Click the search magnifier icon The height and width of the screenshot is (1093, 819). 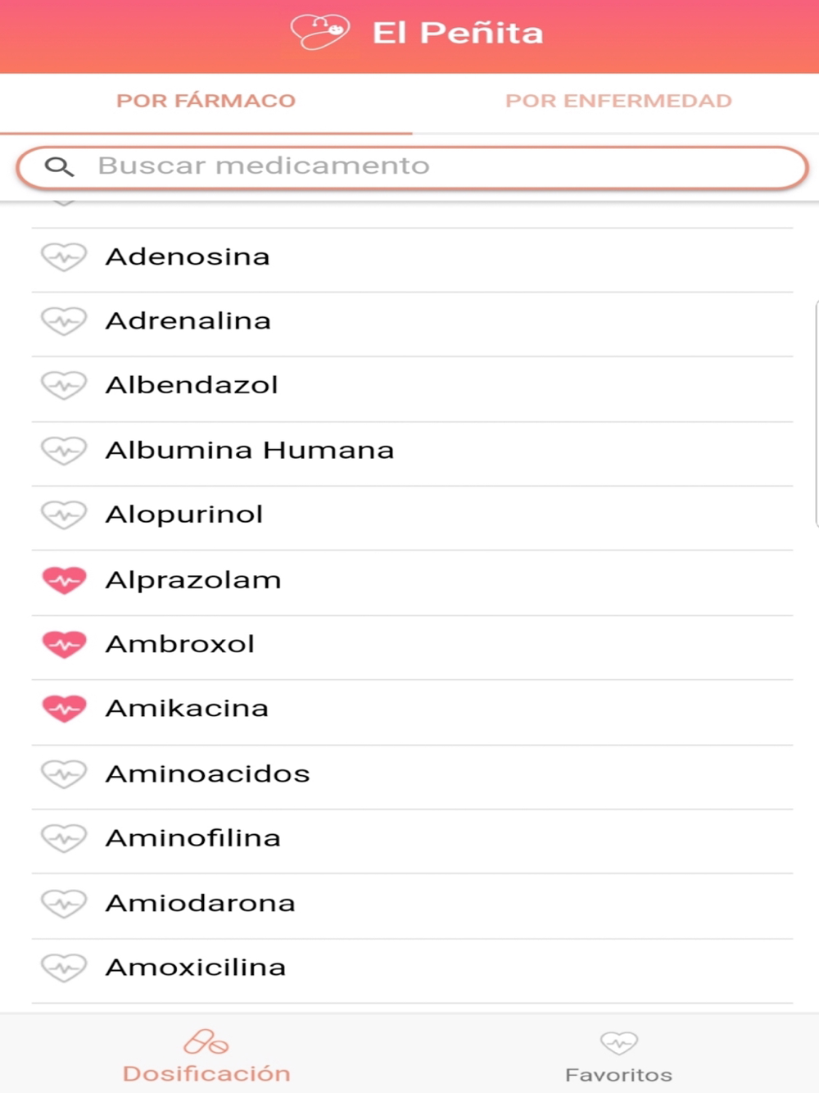tap(59, 167)
